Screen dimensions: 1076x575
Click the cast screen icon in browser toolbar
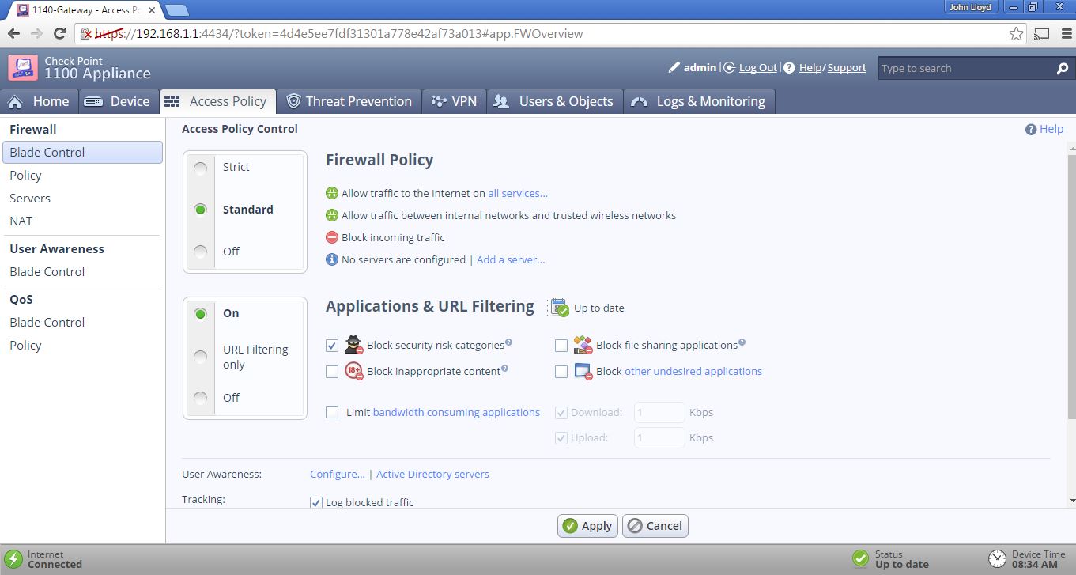(x=1042, y=33)
